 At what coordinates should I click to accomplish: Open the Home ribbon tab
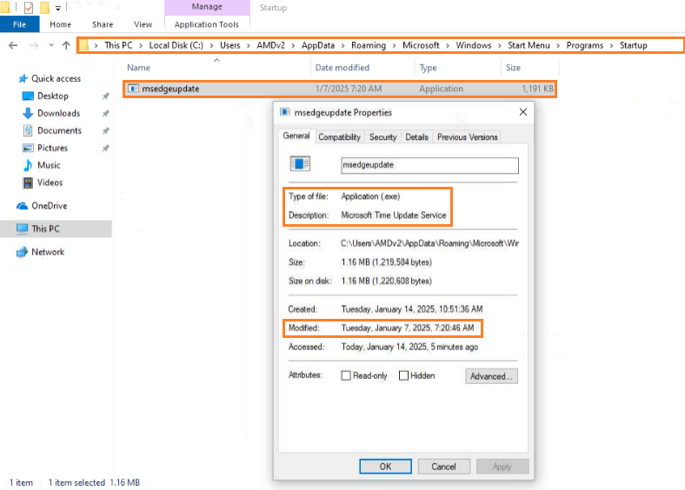coord(60,24)
